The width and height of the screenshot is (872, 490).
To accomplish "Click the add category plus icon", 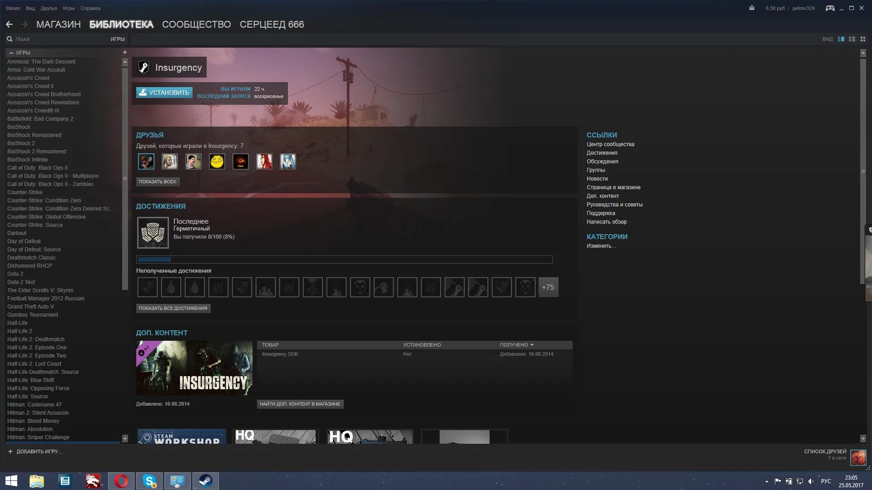I will tap(125, 52).
